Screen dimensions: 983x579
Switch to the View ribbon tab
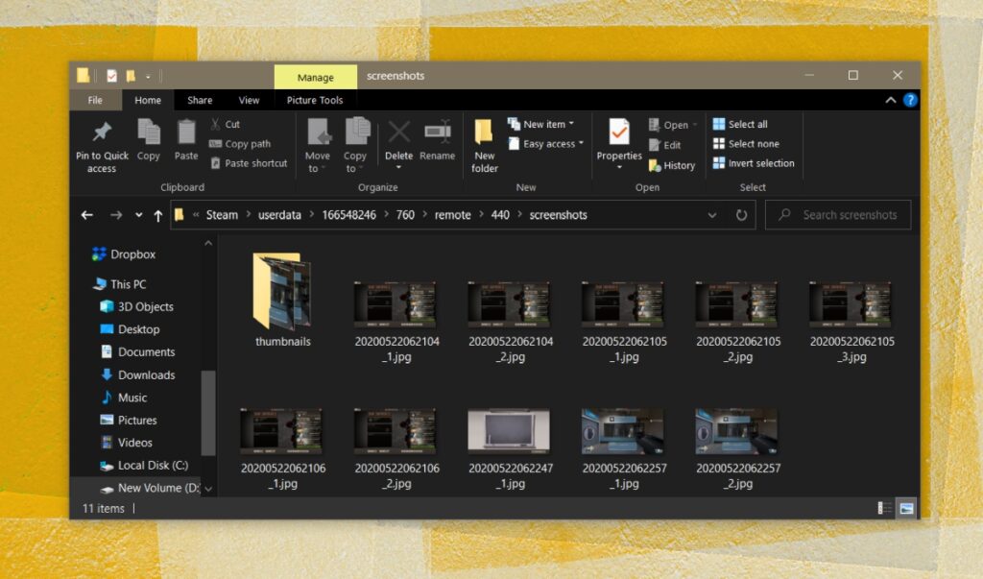249,99
